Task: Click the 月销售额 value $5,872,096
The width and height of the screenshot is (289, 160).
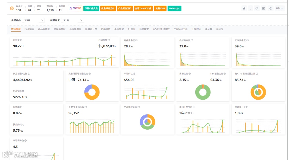Action: pos(107,46)
